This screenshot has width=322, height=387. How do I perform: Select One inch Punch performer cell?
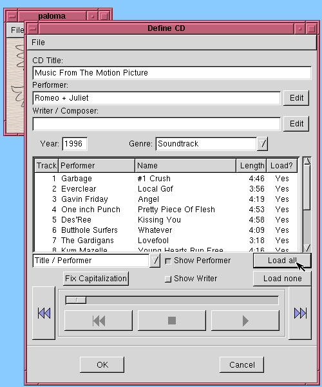tap(91, 210)
